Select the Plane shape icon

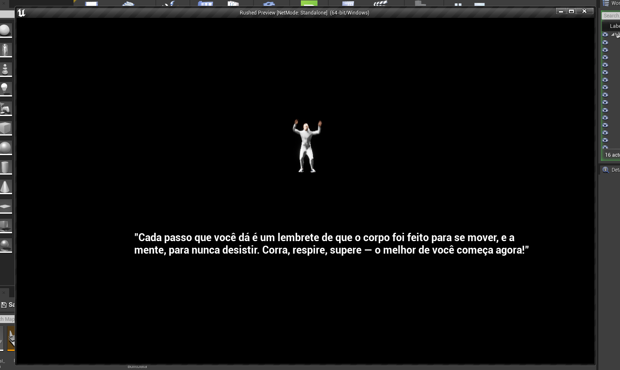coord(5,206)
